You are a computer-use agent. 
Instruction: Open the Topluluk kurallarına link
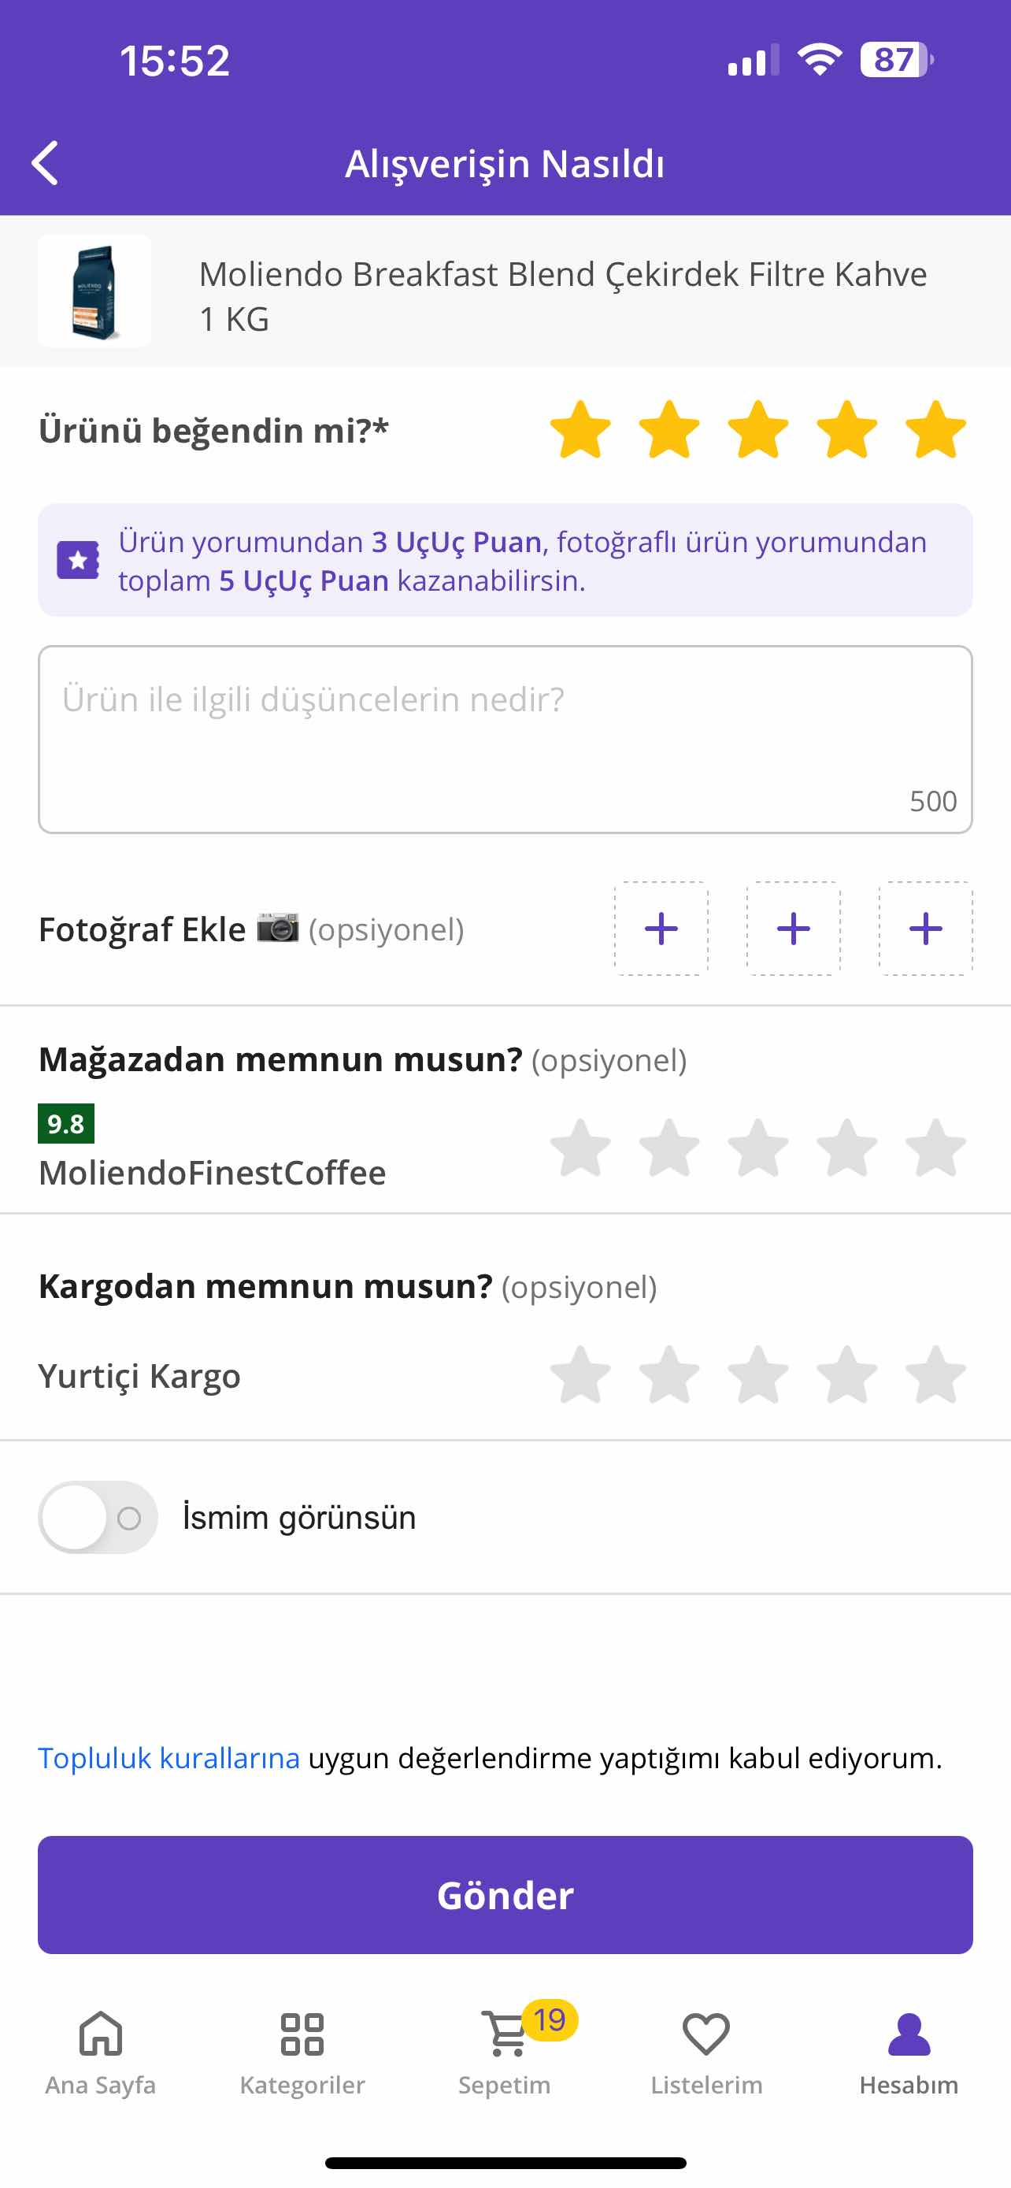point(169,1757)
